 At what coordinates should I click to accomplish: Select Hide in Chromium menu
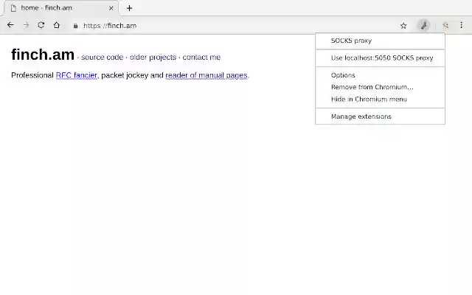380,99
